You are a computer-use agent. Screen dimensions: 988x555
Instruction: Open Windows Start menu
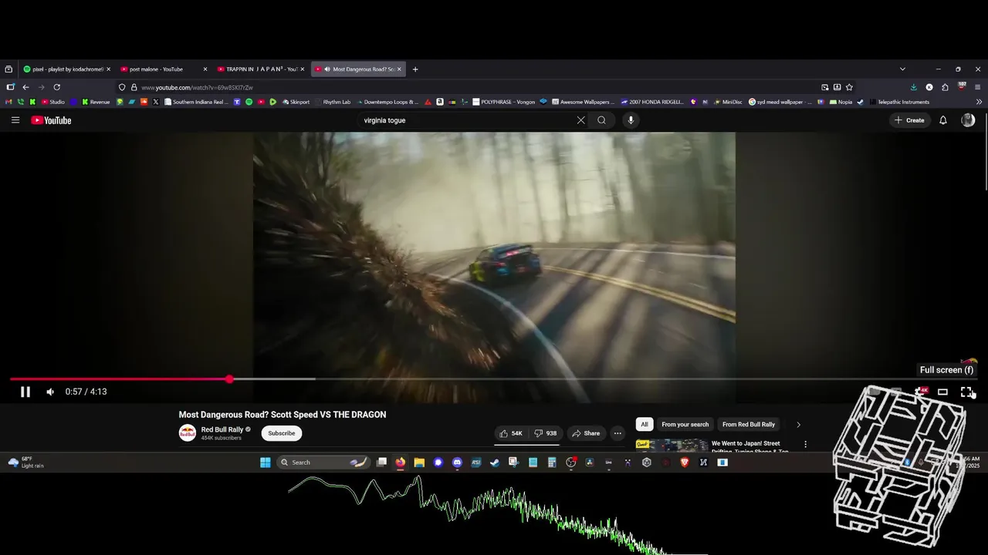[x=266, y=462]
